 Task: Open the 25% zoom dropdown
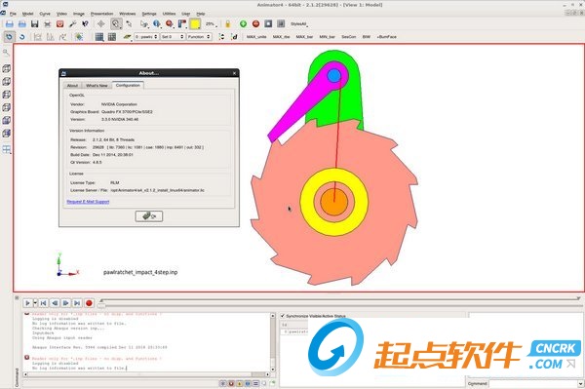coord(211,23)
